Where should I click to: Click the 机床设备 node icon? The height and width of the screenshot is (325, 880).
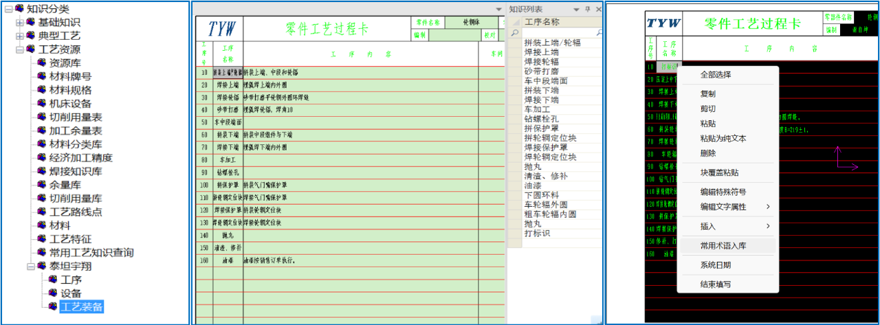click(x=42, y=103)
